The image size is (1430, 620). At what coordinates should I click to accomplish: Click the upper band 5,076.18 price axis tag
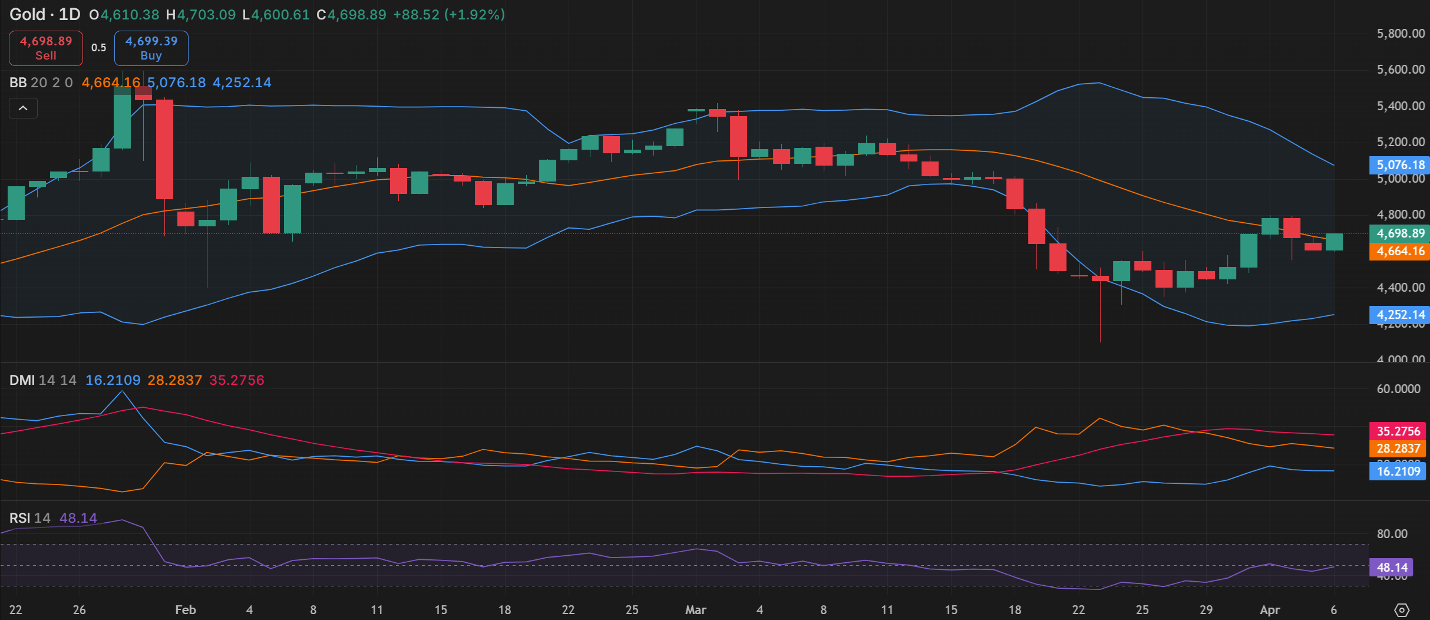[1399, 165]
